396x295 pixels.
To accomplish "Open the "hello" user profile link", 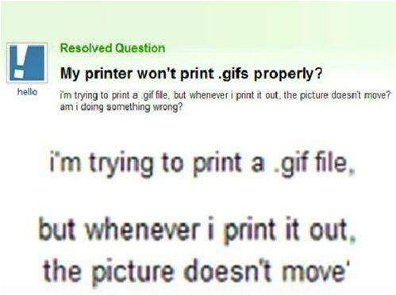I will point(27,92).
